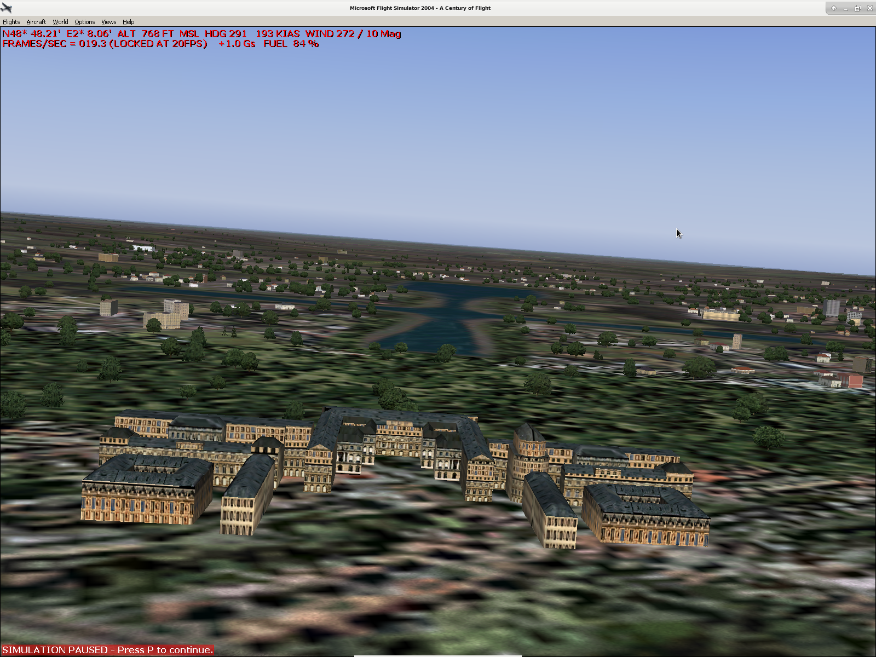
Task: Restore down the Flight Simulator window
Action: [x=857, y=8]
